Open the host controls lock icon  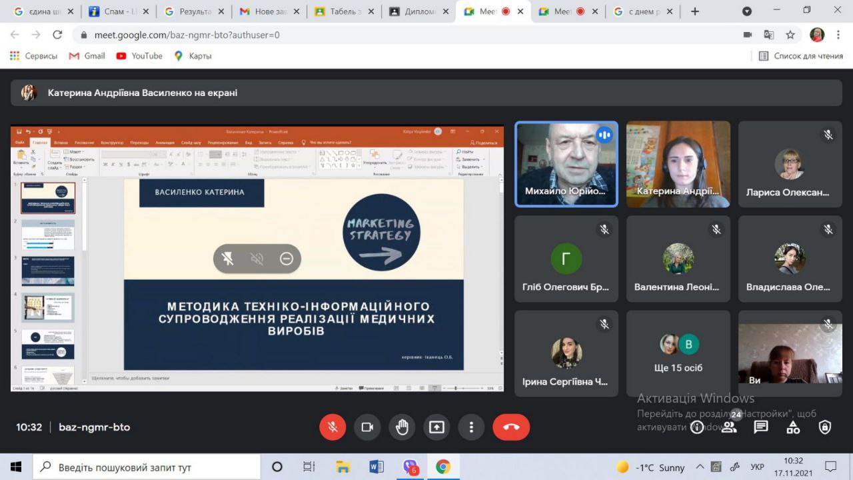(x=825, y=427)
